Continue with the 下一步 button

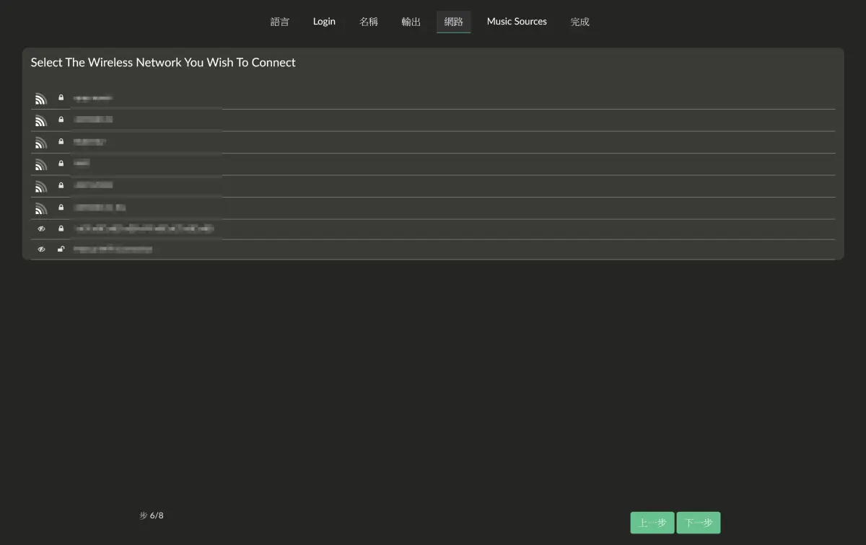pos(699,523)
